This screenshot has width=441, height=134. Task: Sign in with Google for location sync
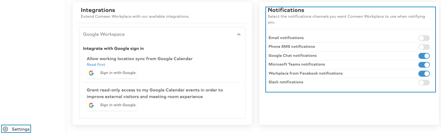pyautogui.click(x=112, y=73)
